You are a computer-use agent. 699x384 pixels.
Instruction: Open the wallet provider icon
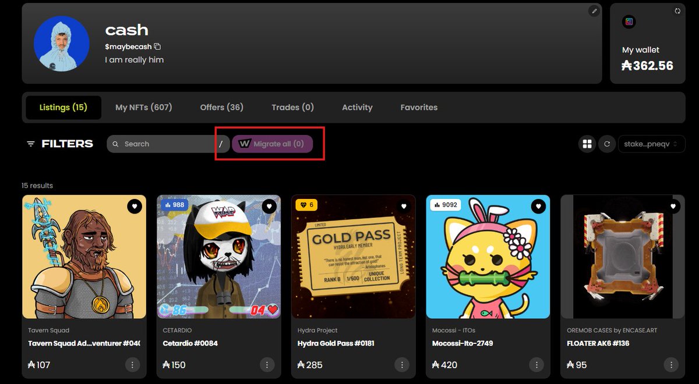pos(629,22)
